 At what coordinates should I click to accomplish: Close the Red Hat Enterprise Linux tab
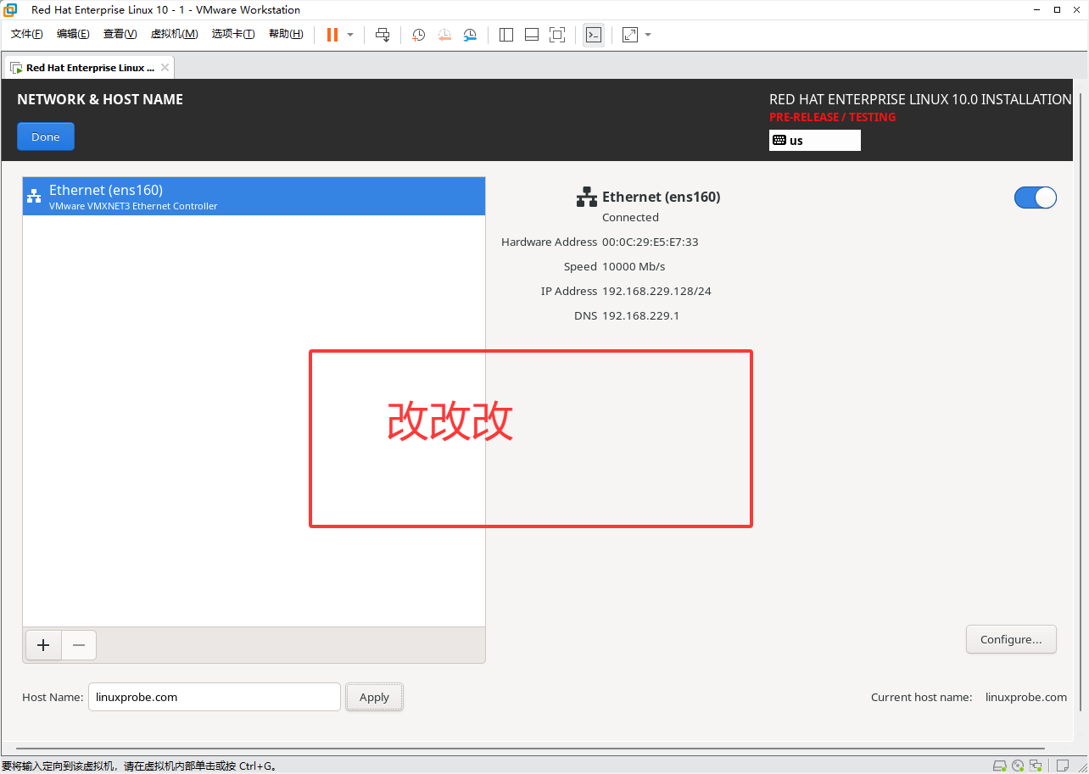165,68
